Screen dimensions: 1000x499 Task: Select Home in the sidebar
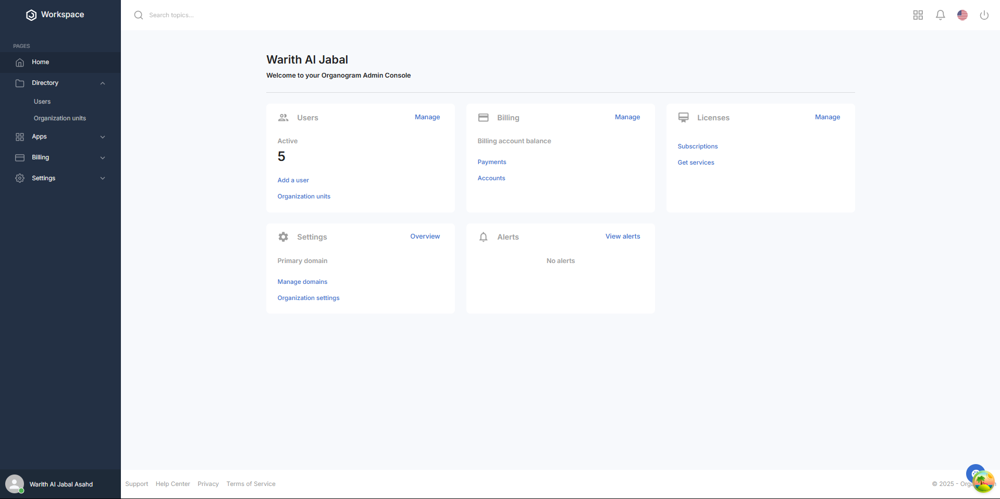click(40, 62)
